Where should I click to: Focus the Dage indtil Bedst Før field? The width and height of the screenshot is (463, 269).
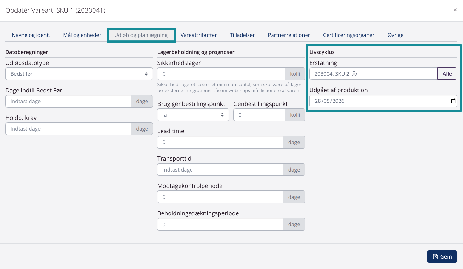(x=68, y=101)
